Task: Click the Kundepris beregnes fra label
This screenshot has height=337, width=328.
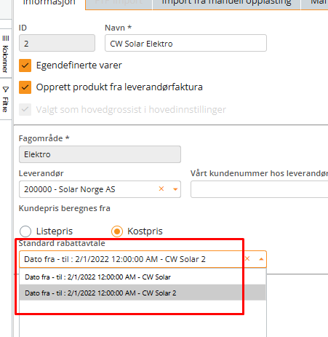Action: (x=65, y=208)
